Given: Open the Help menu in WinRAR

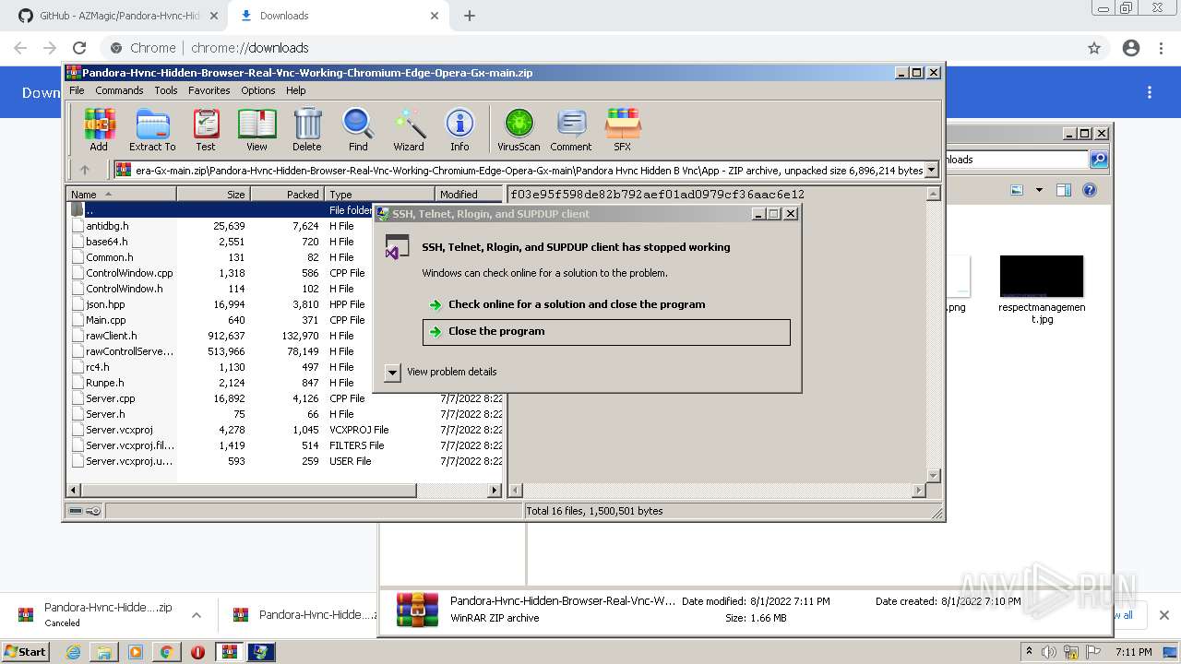Looking at the screenshot, I should (295, 90).
